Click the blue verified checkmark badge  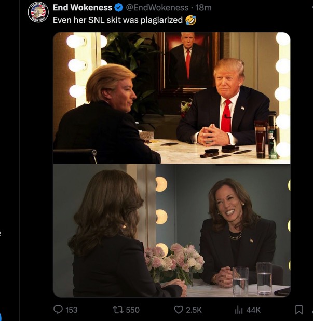click(x=118, y=8)
